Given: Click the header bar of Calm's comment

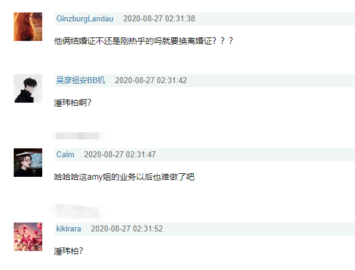Looking at the screenshot, I should [205, 154].
